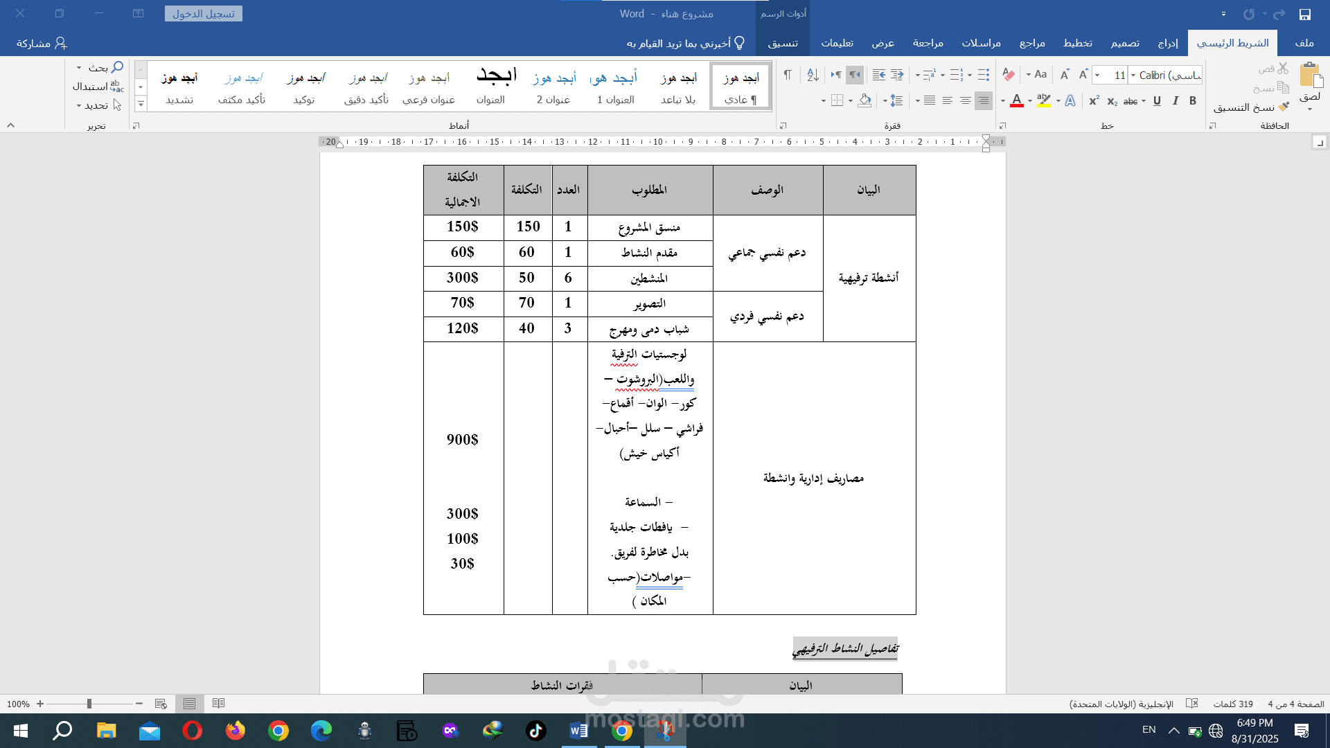1330x748 pixels.
Task: Open Ribbon Display Options in title bar
Action: coord(139,14)
